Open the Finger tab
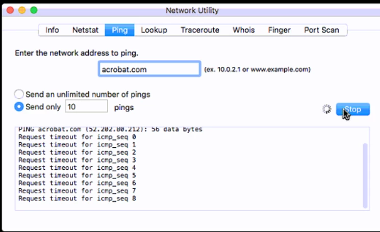Screen dimensions: 380x232 [279, 30]
